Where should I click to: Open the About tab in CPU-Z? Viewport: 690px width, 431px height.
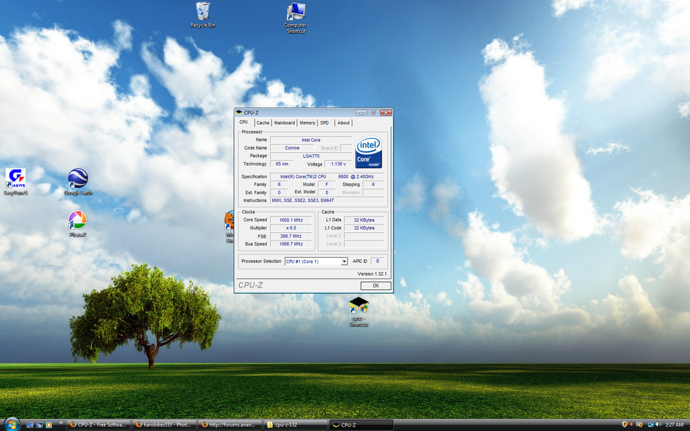coord(344,123)
